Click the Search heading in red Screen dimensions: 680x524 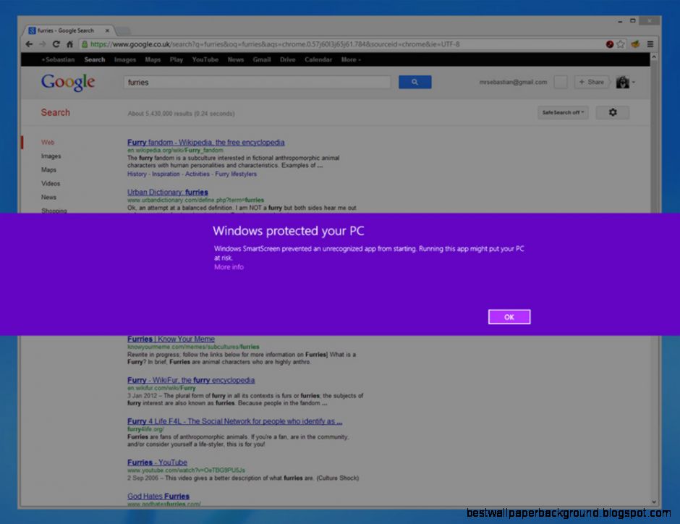55,112
